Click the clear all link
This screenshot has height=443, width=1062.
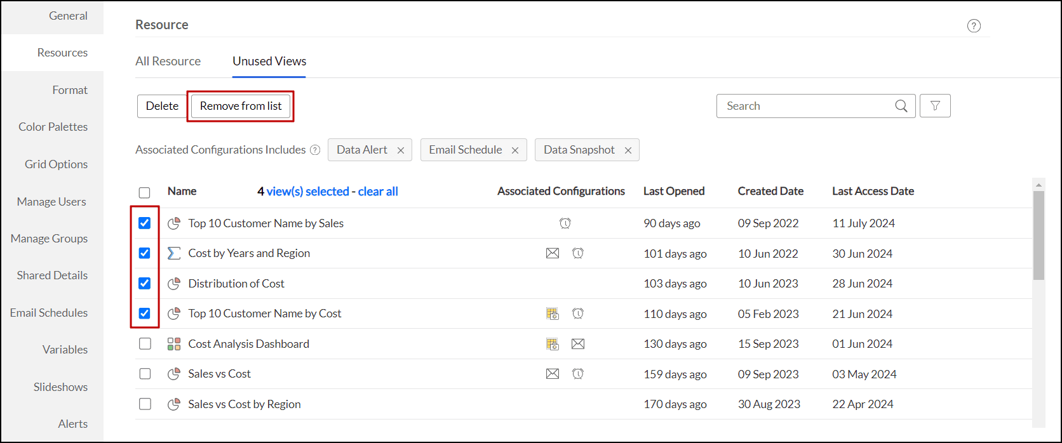(x=378, y=192)
